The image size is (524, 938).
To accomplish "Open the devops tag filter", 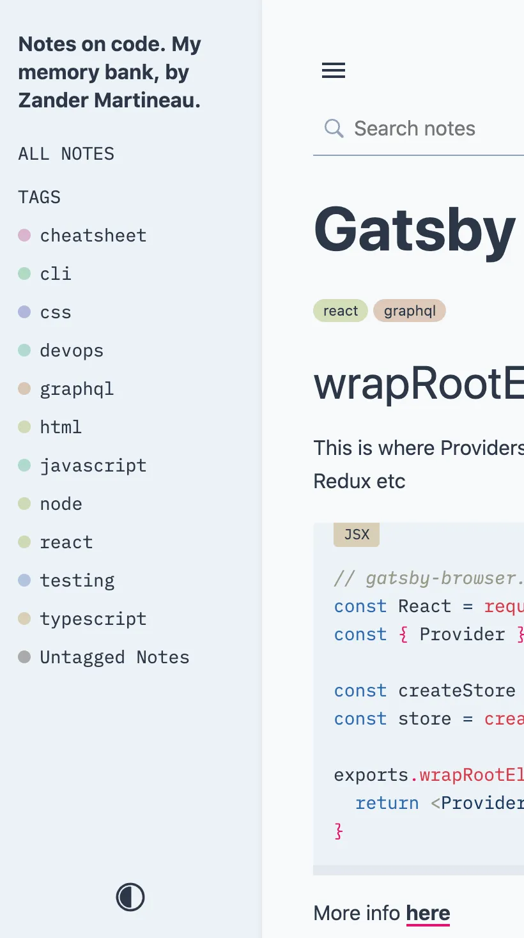I will (72, 350).
